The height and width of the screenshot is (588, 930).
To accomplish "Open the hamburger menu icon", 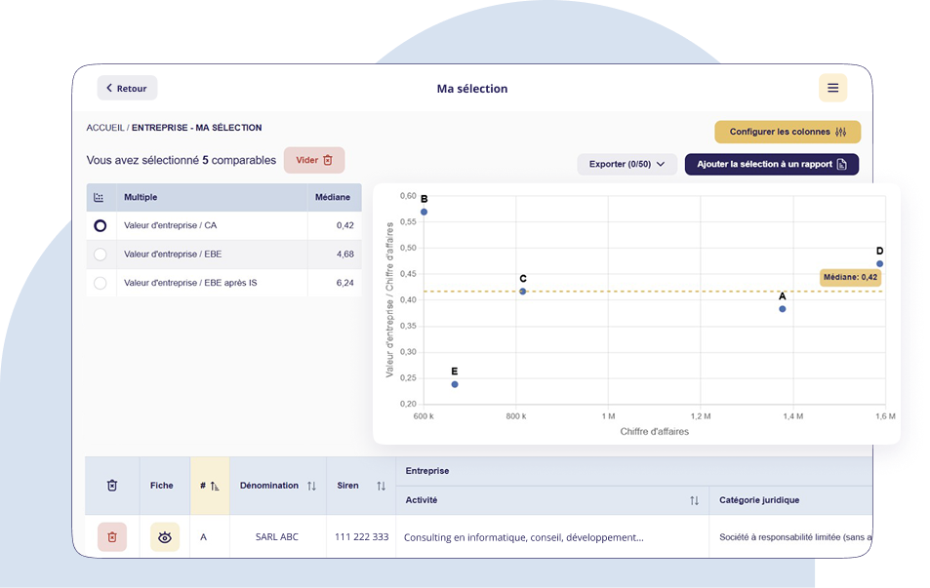I will pyautogui.click(x=832, y=88).
